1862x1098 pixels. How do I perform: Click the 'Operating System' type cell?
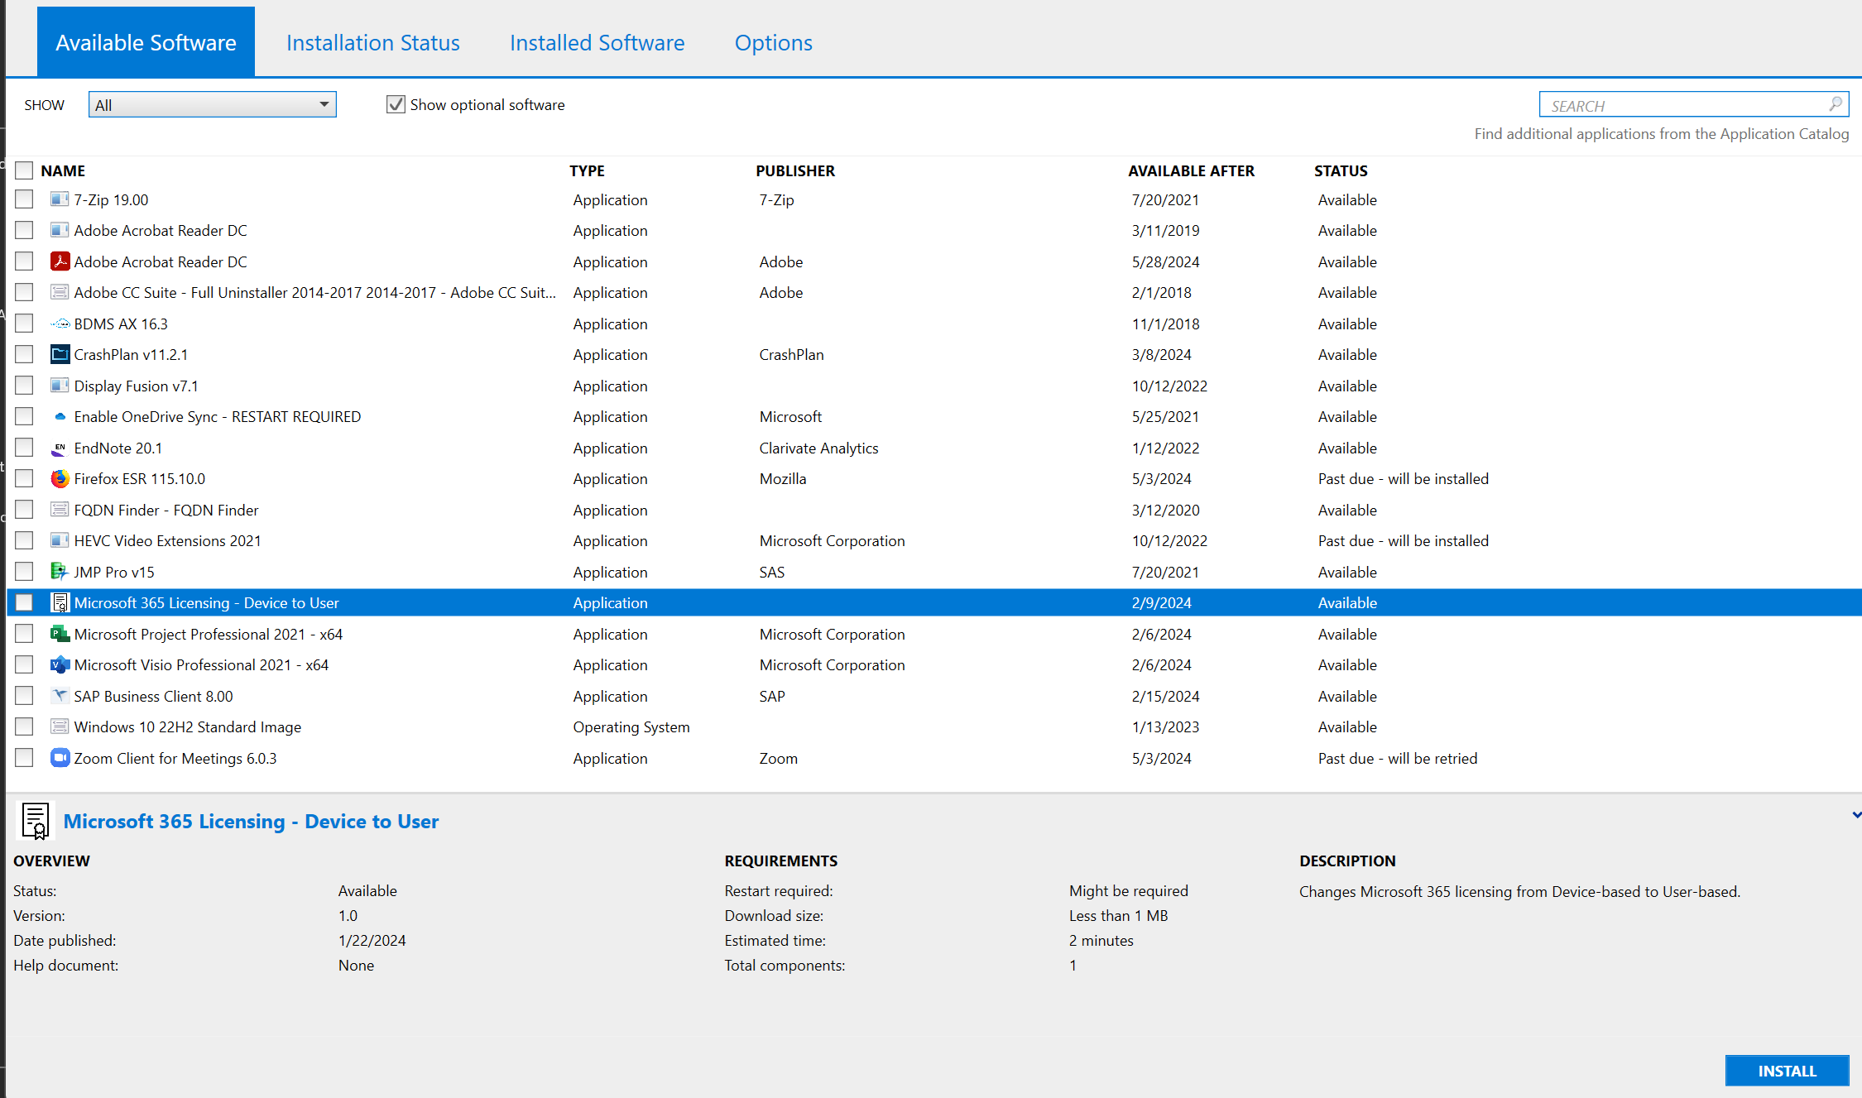631,726
